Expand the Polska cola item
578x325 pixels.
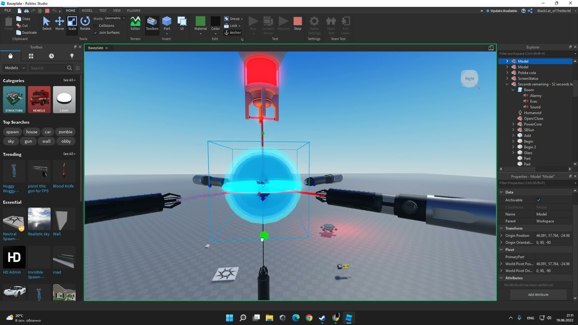point(507,73)
